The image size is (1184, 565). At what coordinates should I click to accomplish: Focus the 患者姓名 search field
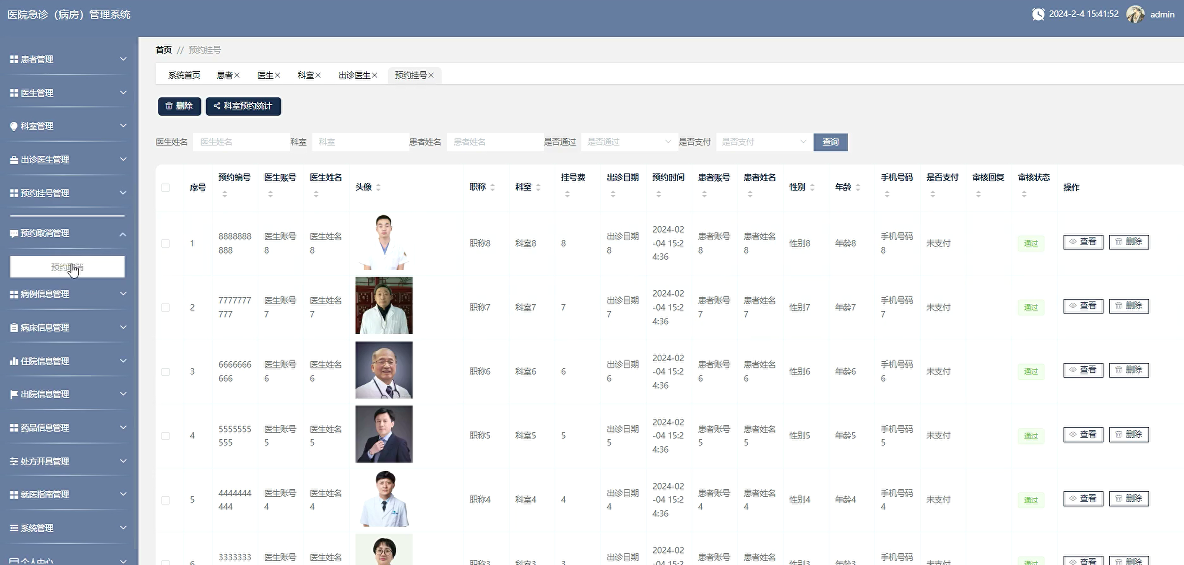[495, 142]
